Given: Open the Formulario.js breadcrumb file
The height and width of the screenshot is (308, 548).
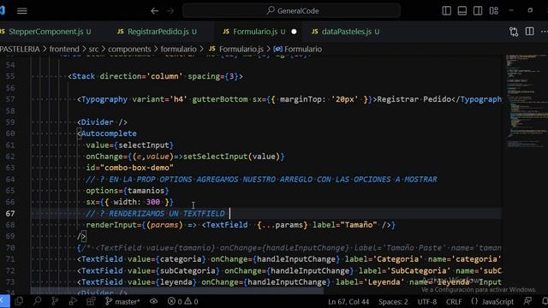Looking at the screenshot, I should pyautogui.click(x=236, y=50).
